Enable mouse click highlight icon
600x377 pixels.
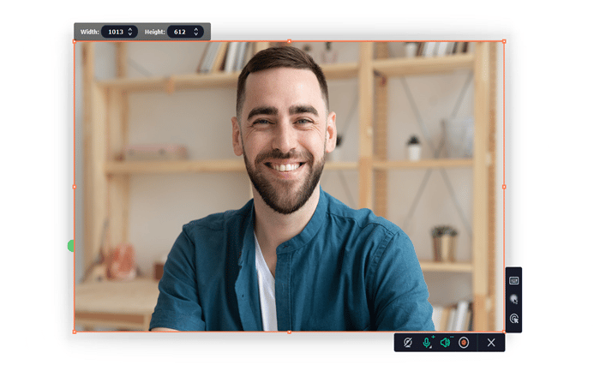point(514,319)
